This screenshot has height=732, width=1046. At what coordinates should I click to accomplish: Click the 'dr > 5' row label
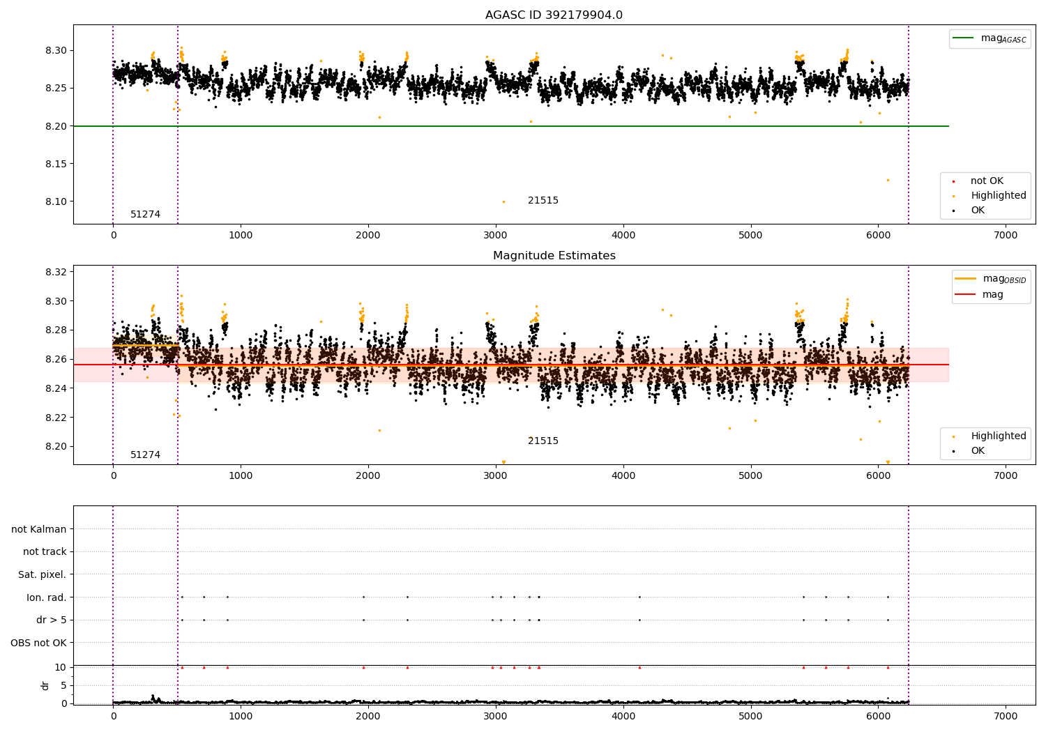[52, 620]
